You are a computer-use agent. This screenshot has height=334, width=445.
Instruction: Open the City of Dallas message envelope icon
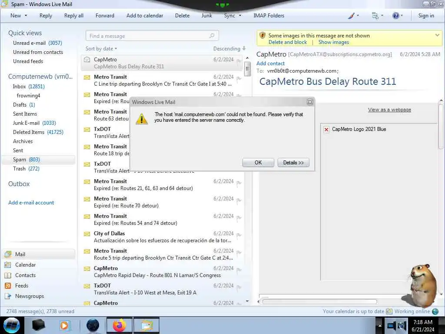(x=87, y=234)
